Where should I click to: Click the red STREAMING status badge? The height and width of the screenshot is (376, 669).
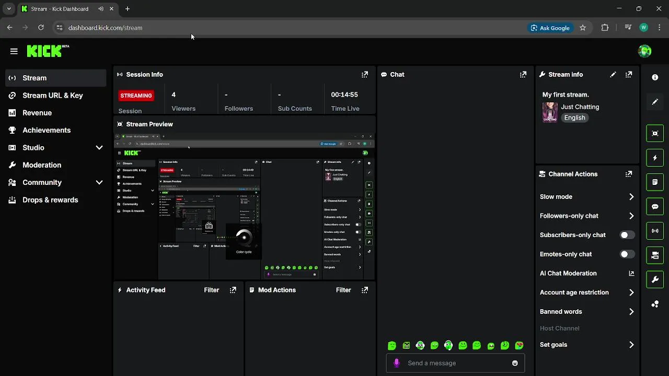pyautogui.click(x=136, y=96)
